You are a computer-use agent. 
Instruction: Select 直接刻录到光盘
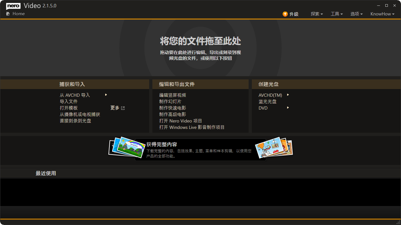75,121
